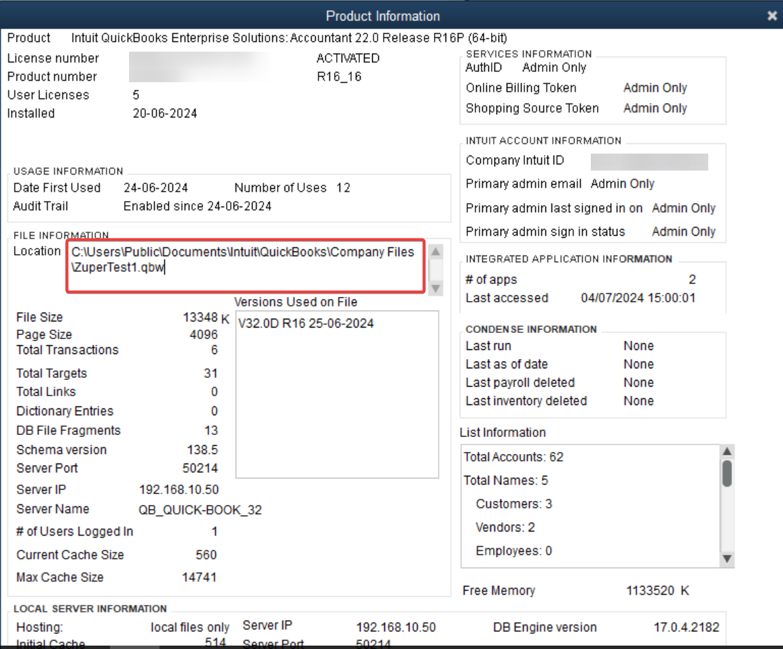Click the Server Port value in File Information
783x649 pixels.
[200, 468]
